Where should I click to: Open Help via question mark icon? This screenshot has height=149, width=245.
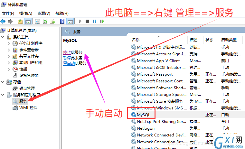click(x=62, y=21)
